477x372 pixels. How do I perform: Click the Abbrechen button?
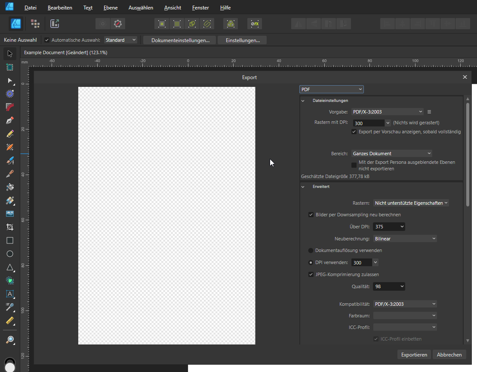pos(449,355)
